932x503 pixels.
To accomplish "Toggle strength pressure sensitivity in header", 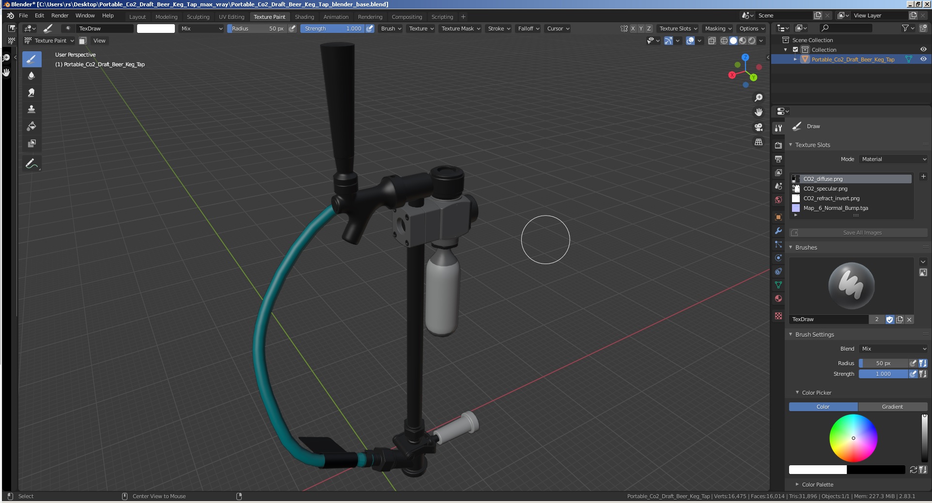I will click(x=370, y=29).
